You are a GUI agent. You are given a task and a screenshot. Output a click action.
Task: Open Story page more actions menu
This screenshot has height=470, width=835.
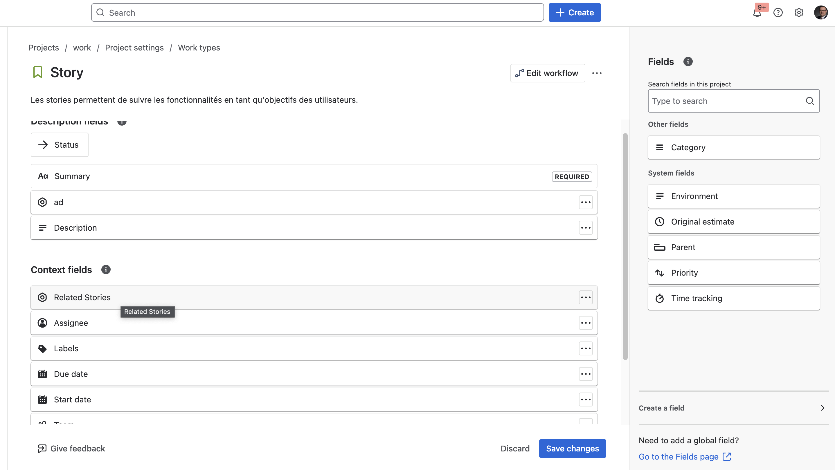597,73
